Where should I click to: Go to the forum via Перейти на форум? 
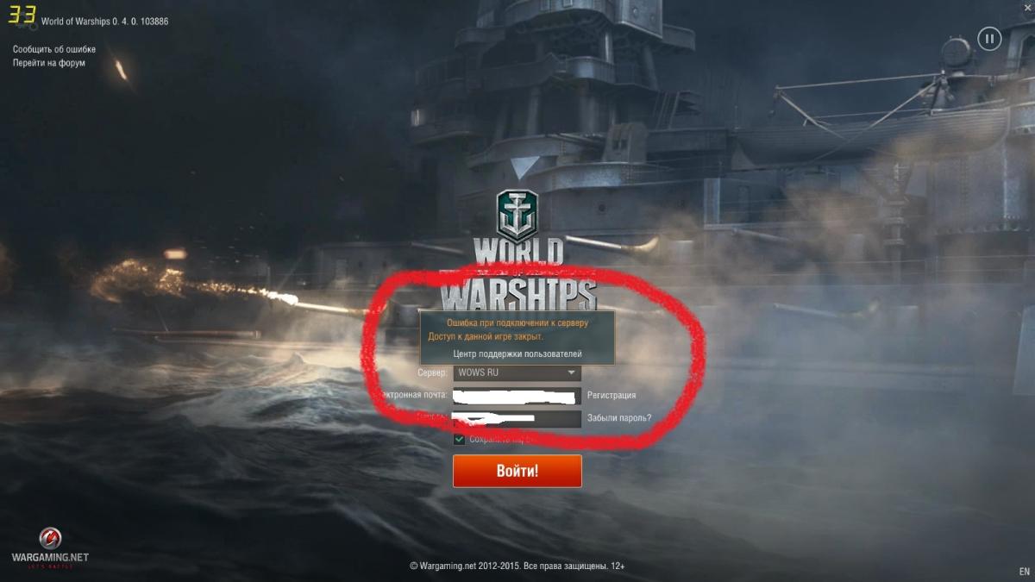pos(48,63)
